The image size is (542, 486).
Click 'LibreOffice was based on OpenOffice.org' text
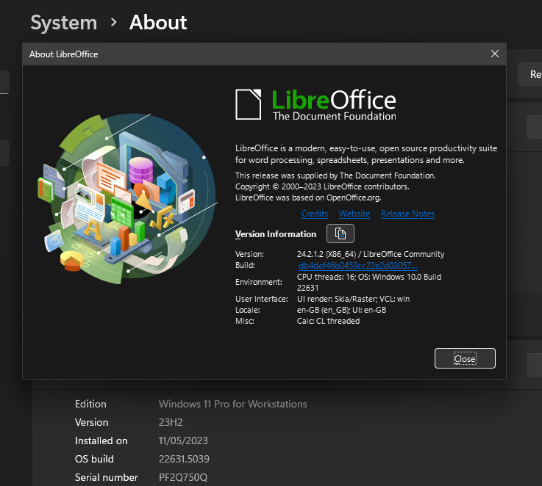(x=308, y=197)
